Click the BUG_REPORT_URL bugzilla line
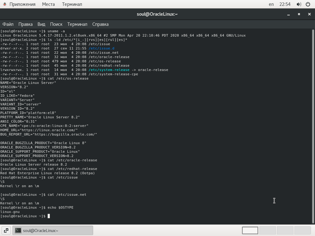This screenshot has width=315, height=236. click(x=49, y=135)
